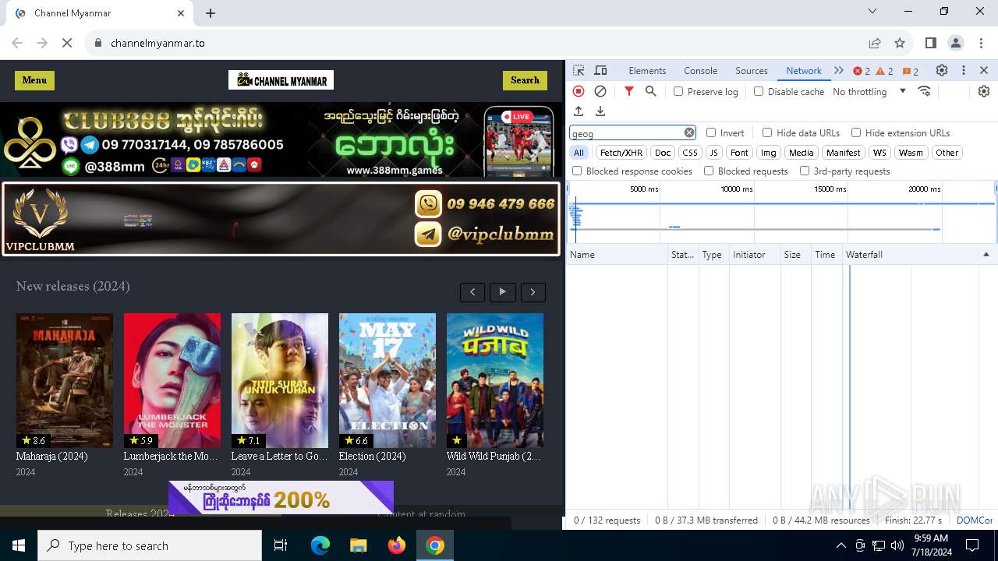Open the site Menu button
This screenshot has height=561, width=998.
point(34,80)
